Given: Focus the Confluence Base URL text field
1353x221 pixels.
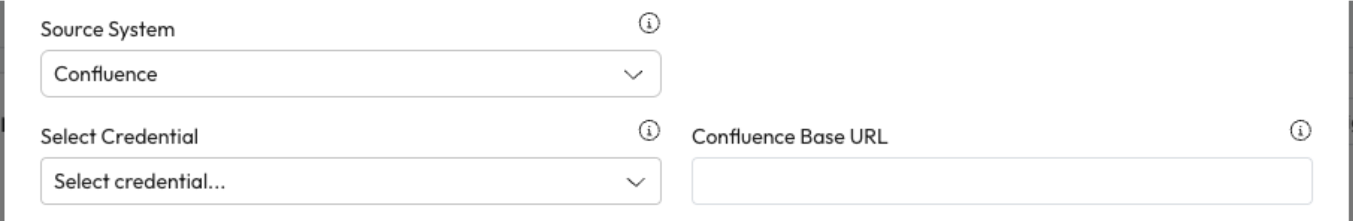Looking at the screenshot, I should pyautogui.click(x=1001, y=181).
